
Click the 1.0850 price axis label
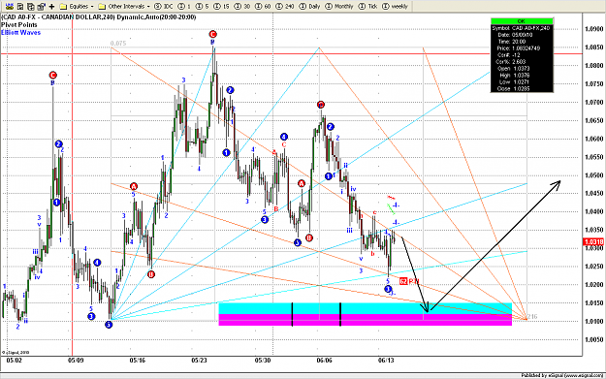pos(594,47)
